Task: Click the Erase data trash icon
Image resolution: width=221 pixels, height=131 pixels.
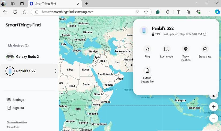Action: [x=205, y=49]
